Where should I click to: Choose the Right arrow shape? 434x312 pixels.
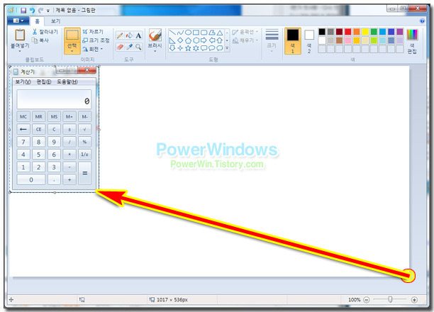[204, 40]
